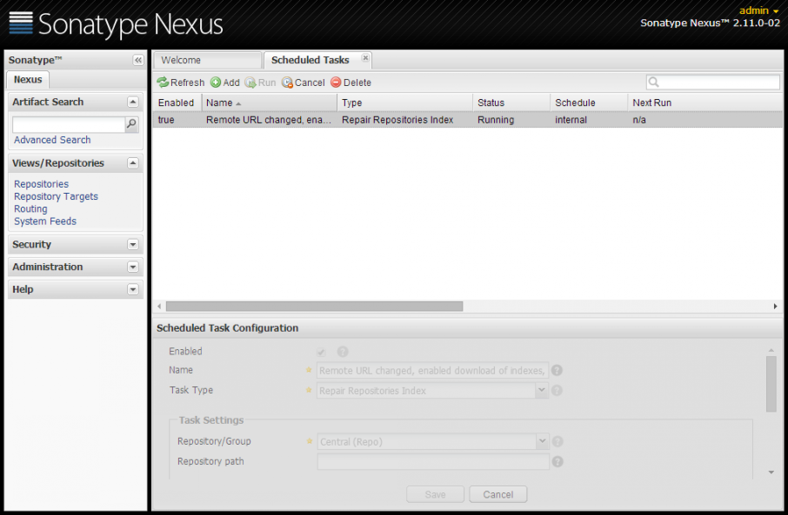Open the Task Type dropdown
The height and width of the screenshot is (515, 788).
541,390
